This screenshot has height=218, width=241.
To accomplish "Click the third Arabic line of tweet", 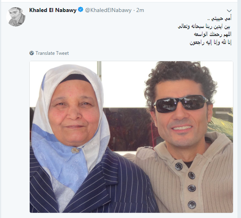I will [x=213, y=34].
